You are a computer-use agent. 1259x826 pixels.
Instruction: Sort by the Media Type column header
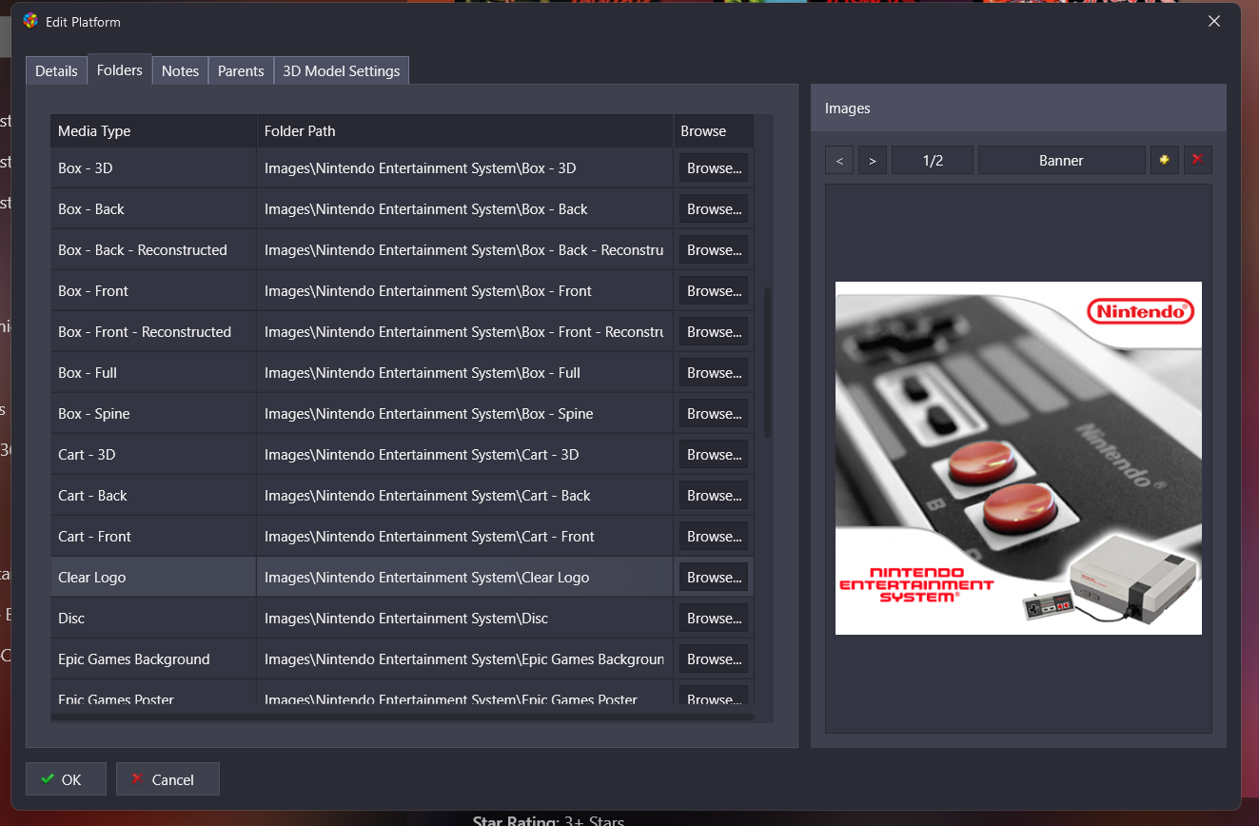coord(153,131)
